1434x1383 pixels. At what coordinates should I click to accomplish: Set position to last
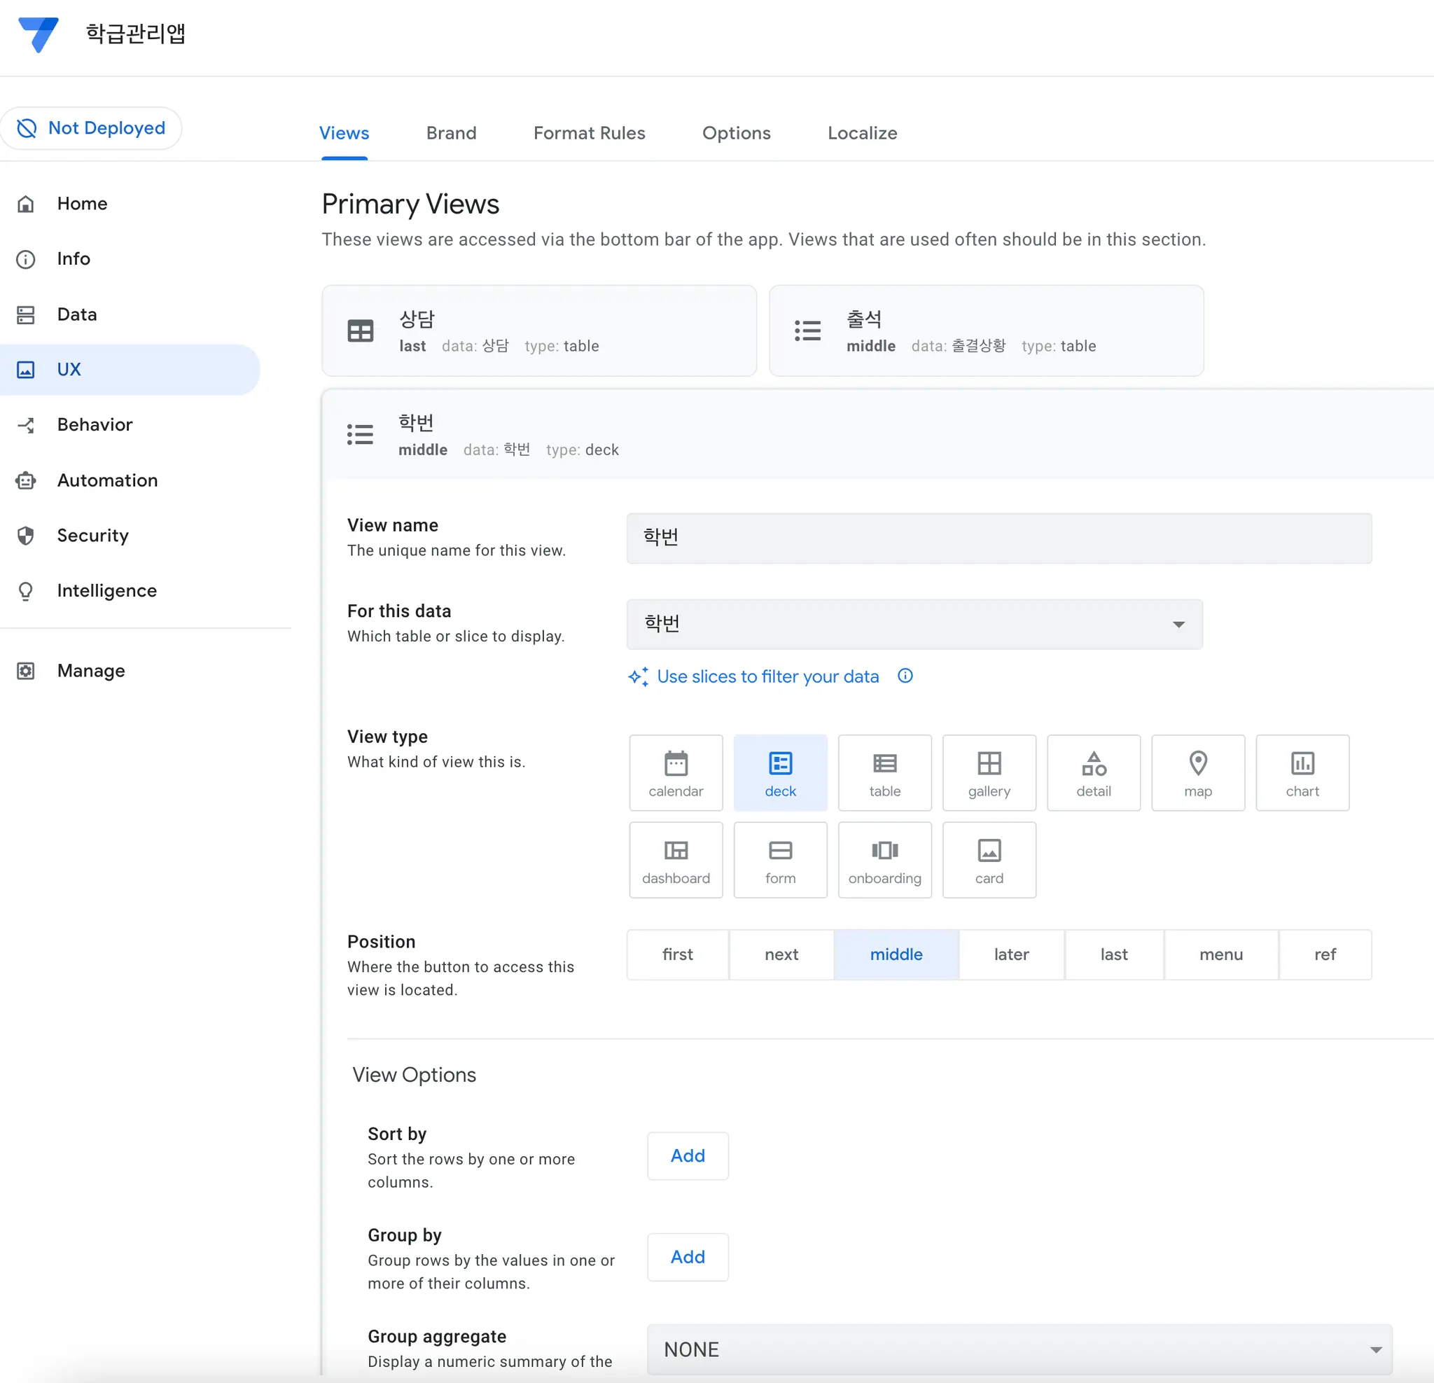coord(1113,954)
